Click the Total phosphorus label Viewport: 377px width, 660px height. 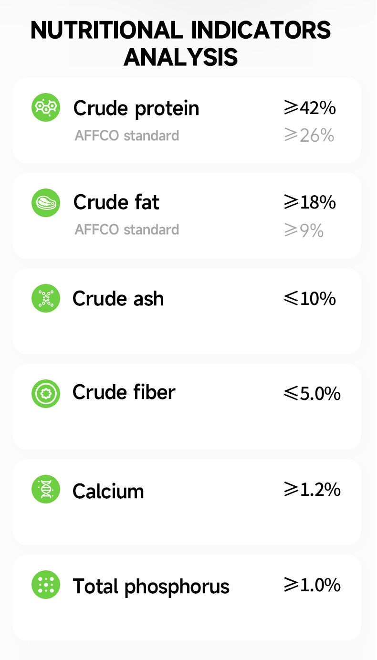[x=151, y=587]
